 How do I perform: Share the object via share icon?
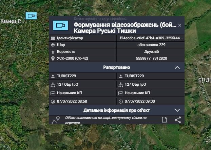pos(178,120)
